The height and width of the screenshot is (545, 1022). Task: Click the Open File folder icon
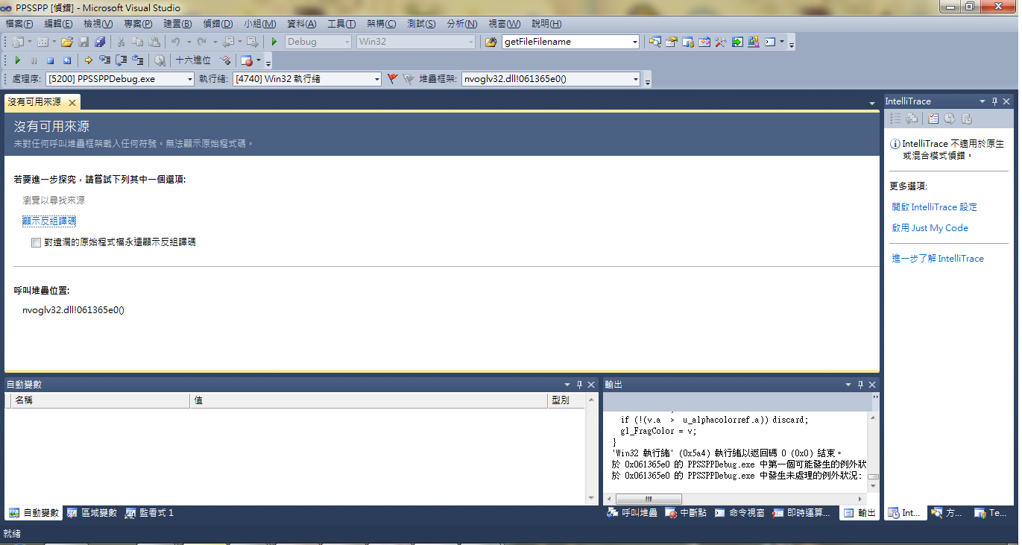(x=67, y=42)
